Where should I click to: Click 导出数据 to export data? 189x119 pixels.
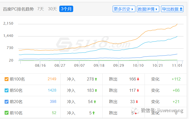click(x=172, y=9)
